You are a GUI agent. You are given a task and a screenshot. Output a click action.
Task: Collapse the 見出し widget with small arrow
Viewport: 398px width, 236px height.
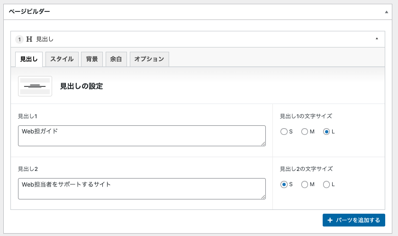(377, 39)
